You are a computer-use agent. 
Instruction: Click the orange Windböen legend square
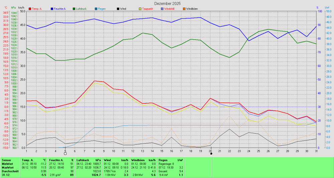(x=184, y=8)
